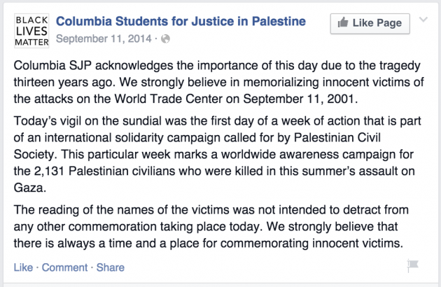The height and width of the screenshot is (287, 441).
Task: Click the Like Page button
Action: (x=370, y=24)
